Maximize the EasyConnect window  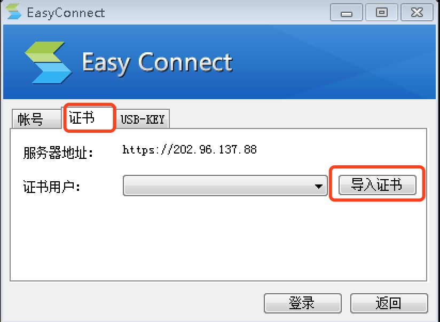[x=382, y=12]
